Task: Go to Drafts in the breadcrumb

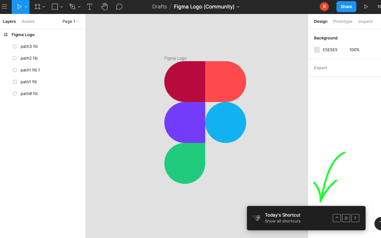Action: [x=160, y=7]
